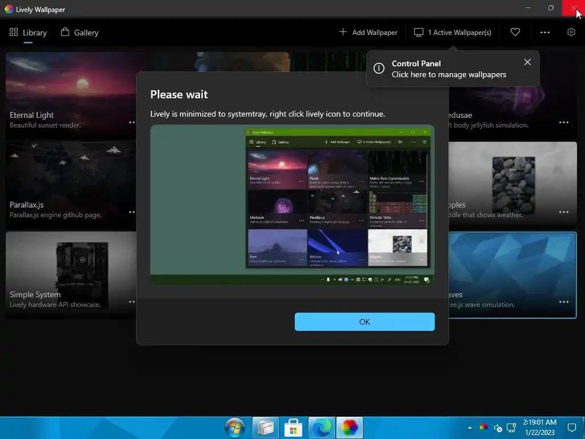Open 1 Active Wallpaper(s) control panel

coord(452,33)
